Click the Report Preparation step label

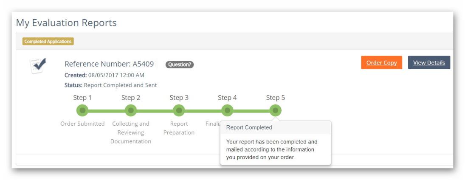coord(179,128)
